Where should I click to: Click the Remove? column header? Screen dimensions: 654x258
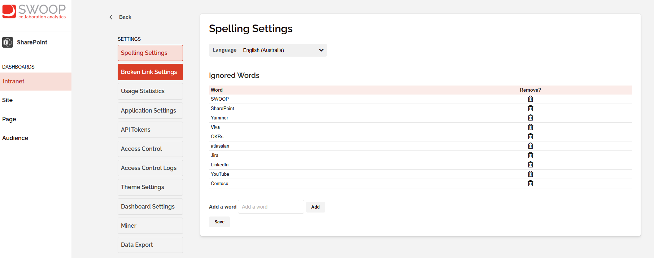(530, 90)
